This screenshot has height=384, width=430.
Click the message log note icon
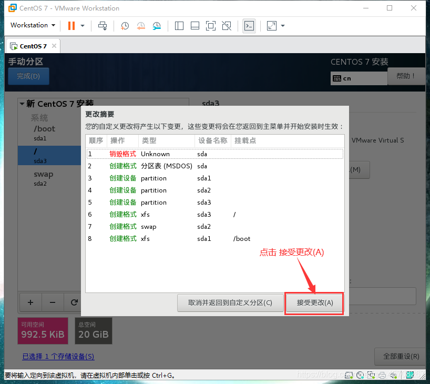(410, 375)
